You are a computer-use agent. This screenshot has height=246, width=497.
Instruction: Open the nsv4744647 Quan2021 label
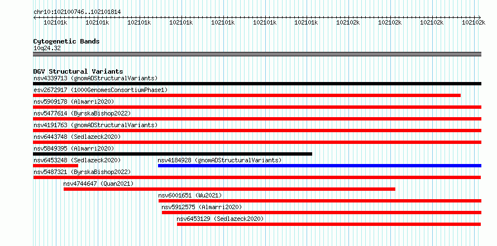[98, 184]
